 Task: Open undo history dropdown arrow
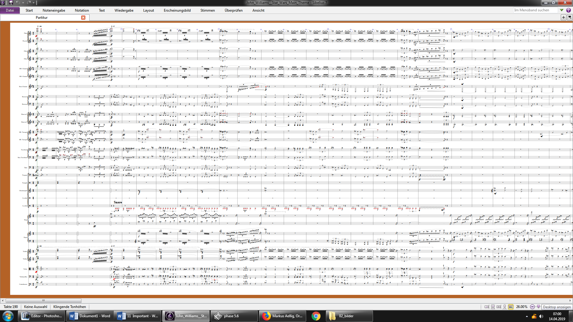coord(23,3)
